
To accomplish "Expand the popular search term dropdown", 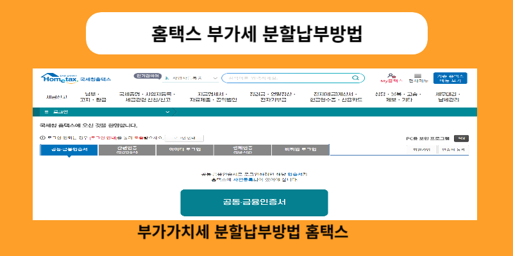I will coord(215,78).
